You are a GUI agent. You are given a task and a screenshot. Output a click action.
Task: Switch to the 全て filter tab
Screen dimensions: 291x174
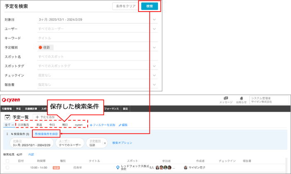click(9, 125)
